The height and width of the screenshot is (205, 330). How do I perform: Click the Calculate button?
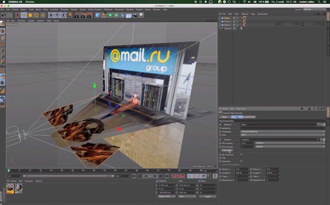(227, 150)
